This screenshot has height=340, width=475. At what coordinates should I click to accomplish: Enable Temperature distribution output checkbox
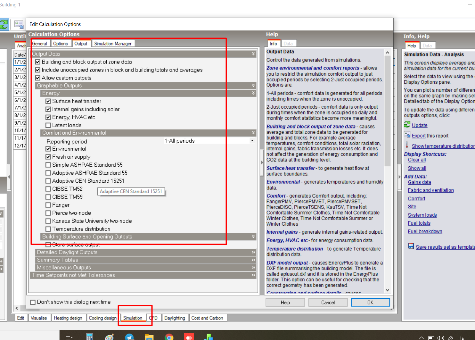48,229
